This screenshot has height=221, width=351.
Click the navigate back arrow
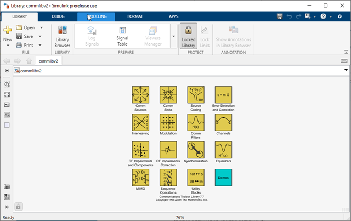pos(7,61)
